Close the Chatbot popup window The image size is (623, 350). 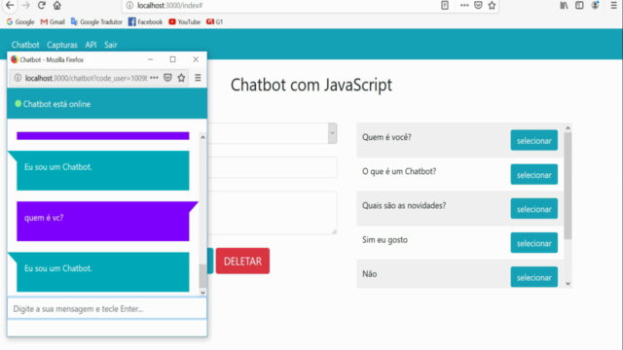196,59
